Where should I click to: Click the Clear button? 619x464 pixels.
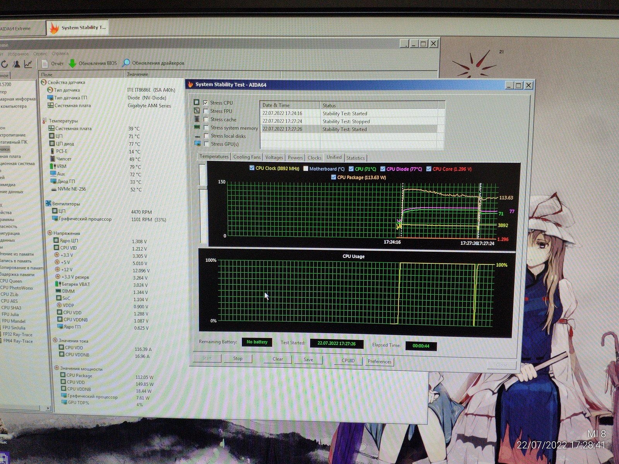(278, 359)
